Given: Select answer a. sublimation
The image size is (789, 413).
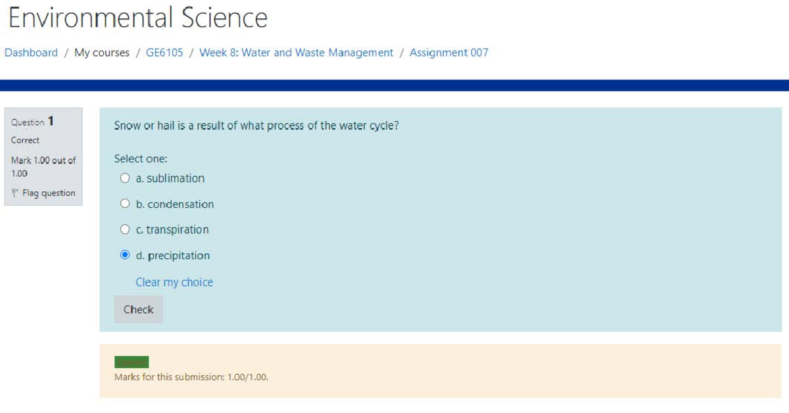Looking at the screenshot, I should point(125,178).
